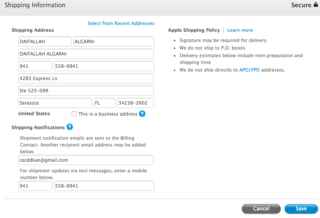Select the full name DAIFALLAH ALGARNI field
This screenshot has width=320, height=218.
click(86, 54)
